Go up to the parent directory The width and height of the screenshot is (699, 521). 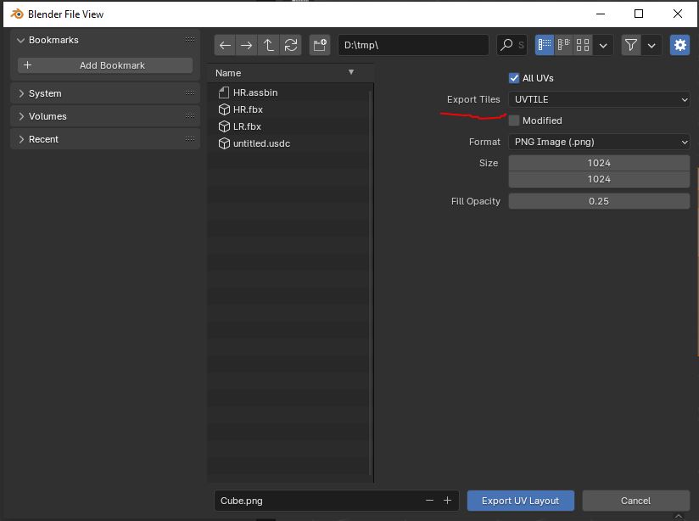click(x=269, y=45)
